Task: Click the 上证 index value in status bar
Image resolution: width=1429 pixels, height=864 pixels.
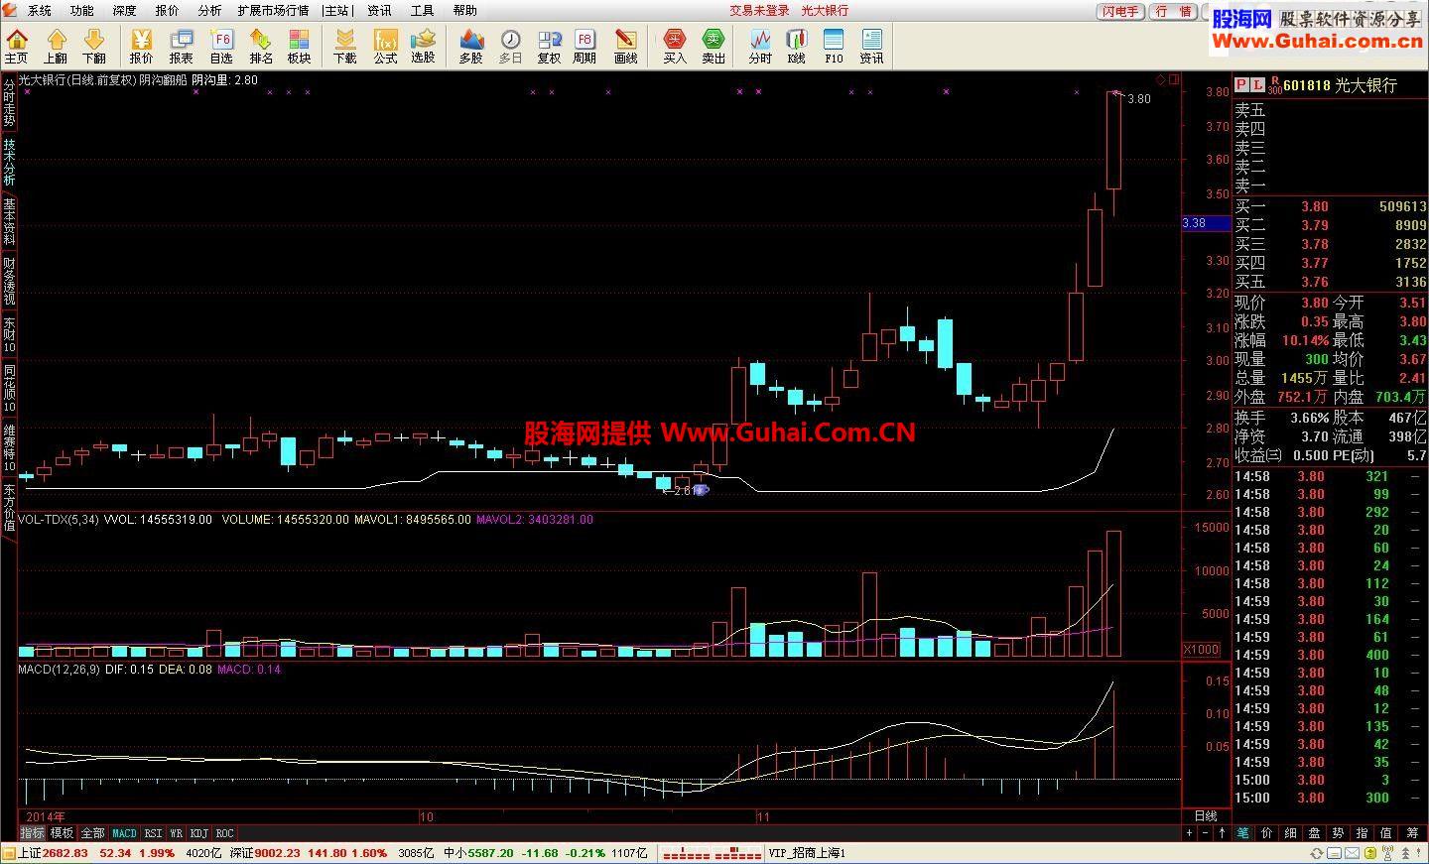Action: [65, 853]
